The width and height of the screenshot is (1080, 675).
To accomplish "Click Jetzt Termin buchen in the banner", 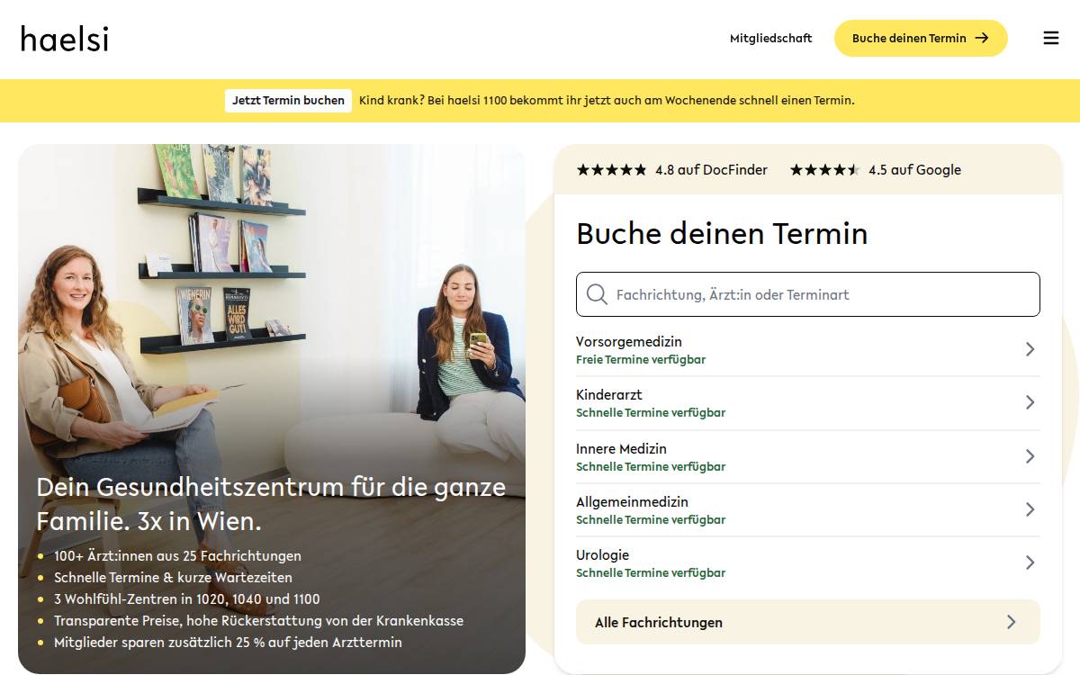I will (288, 100).
